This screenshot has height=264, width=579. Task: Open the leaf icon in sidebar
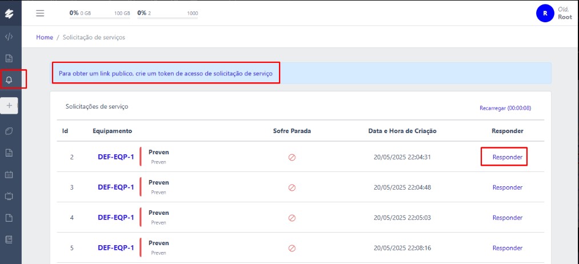(x=9, y=131)
